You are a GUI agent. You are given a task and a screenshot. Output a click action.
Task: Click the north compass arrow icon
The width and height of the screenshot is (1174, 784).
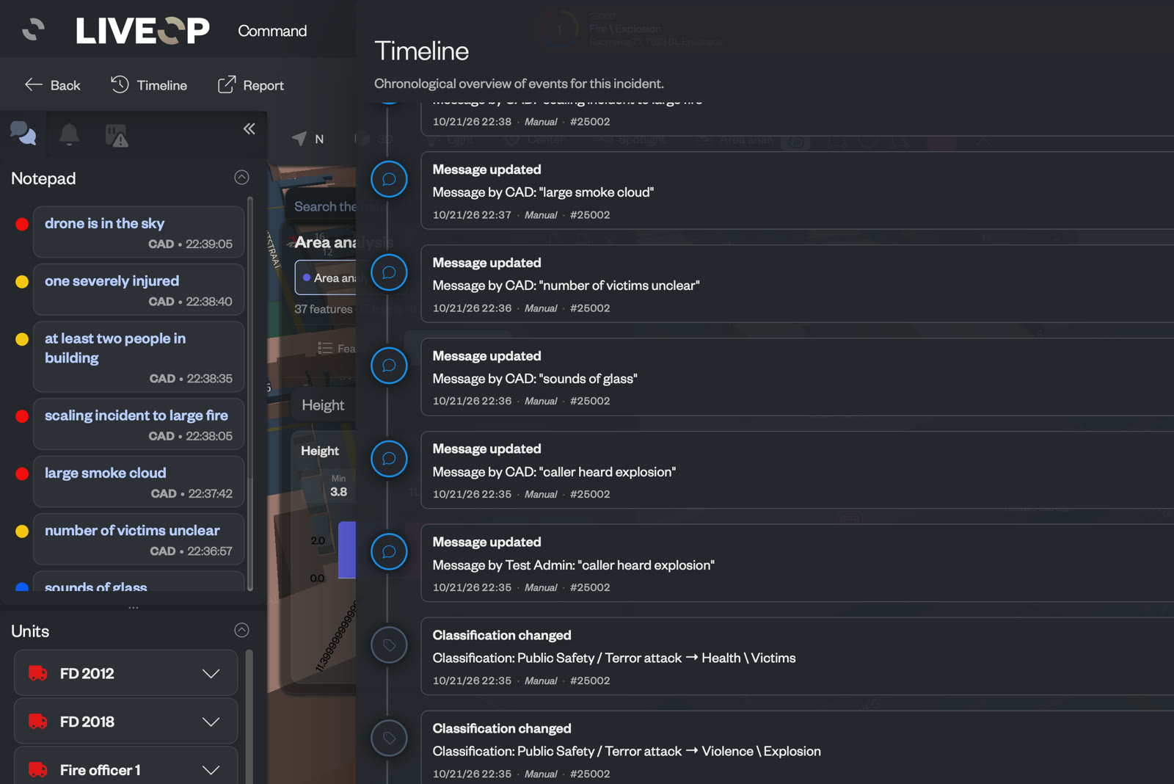(299, 139)
